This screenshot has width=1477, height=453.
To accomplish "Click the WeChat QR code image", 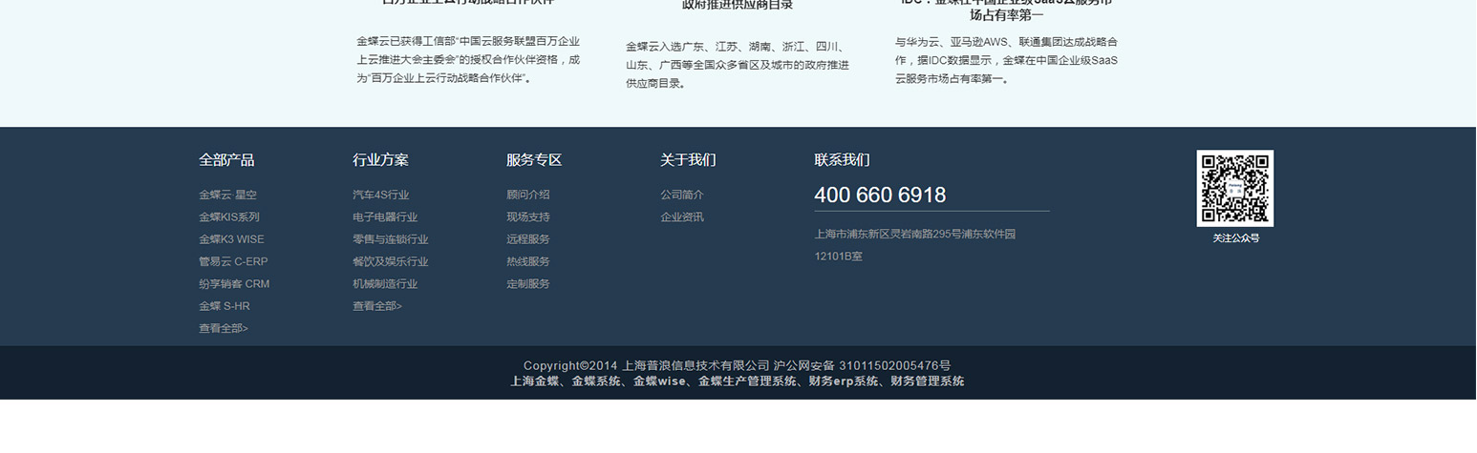I will tap(1235, 188).
